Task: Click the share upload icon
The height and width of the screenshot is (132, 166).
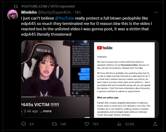Action: coord(155,124)
